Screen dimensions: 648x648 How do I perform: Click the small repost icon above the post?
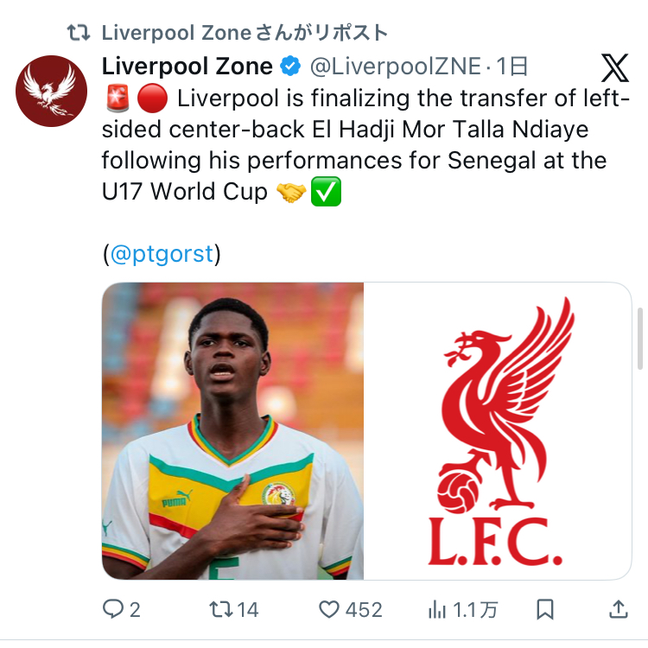tap(79, 33)
